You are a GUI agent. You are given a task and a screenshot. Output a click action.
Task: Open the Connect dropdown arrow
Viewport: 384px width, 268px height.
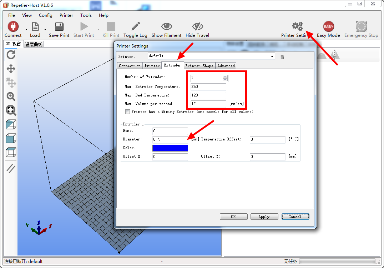tap(26, 29)
